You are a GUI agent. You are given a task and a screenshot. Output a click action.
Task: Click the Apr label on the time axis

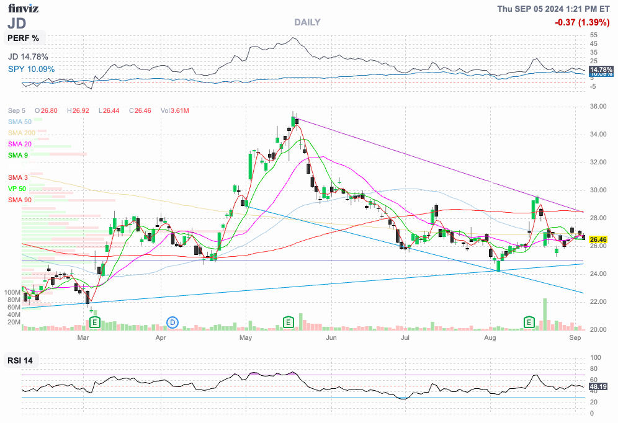point(161,337)
